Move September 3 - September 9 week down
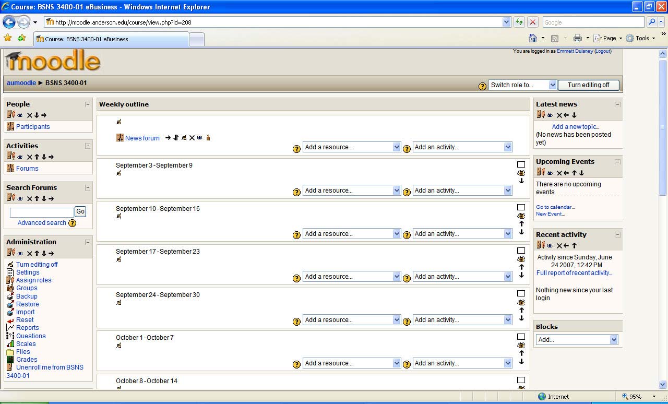The height and width of the screenshot is (404, 668). pyautogui.click(x=521, y=181)
